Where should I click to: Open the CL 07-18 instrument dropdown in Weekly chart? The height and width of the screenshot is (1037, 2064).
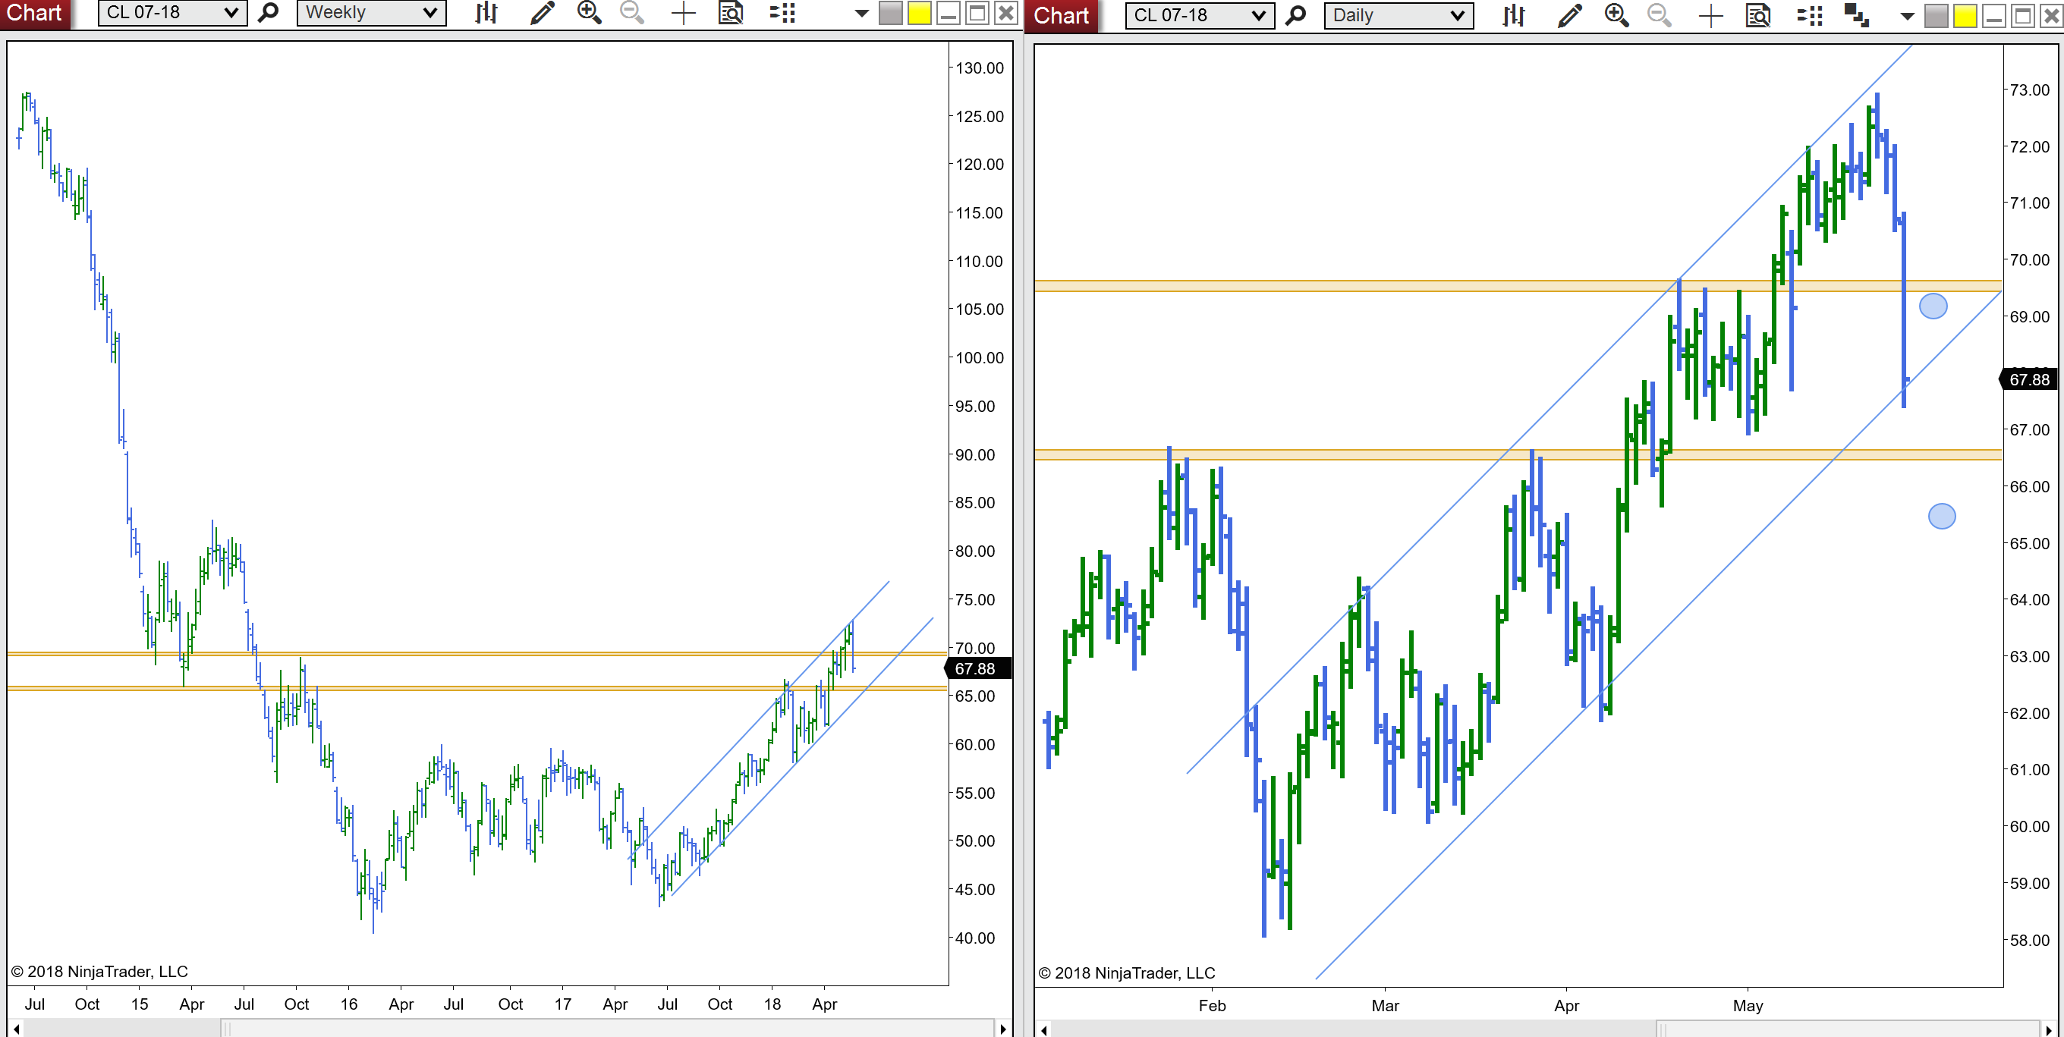click(172, 13)
